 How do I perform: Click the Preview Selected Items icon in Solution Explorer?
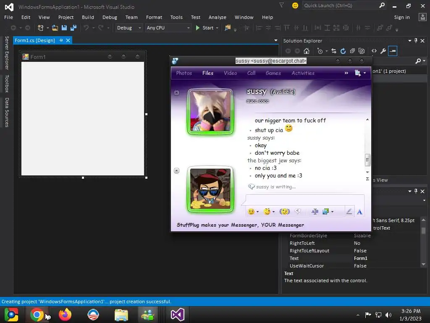pyautogui.click(x=393, y=51)
